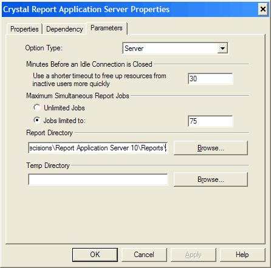Screen dimensions: 271x268
Task: Open the Dependency tab
Action: tap(64, 29)
